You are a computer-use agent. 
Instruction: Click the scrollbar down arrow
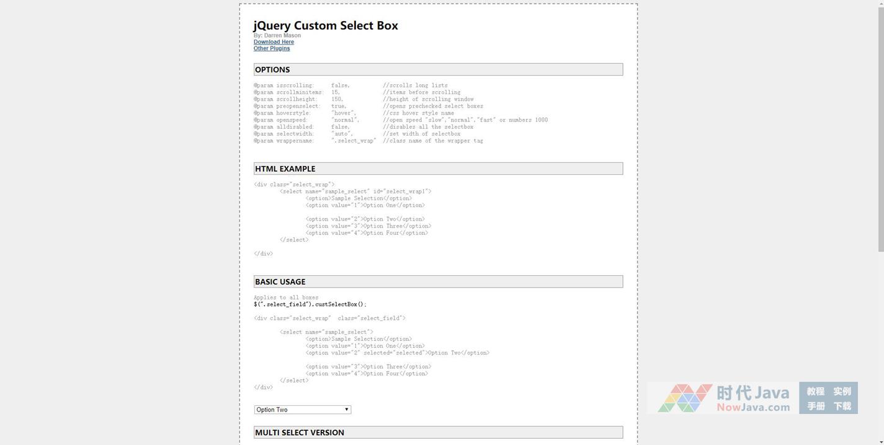880,441
